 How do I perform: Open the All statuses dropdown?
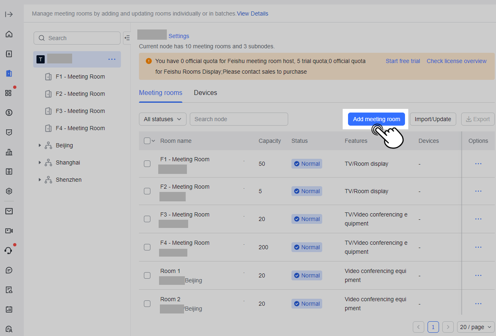point(162,119)
